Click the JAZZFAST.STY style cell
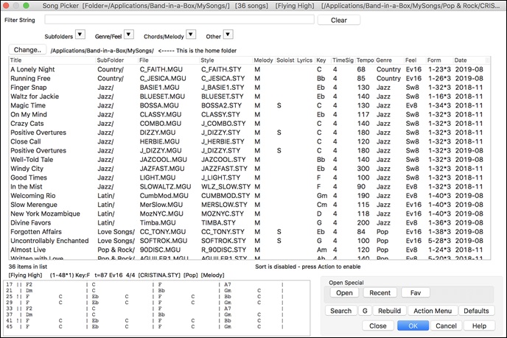This screenshot has height=338, width=507. [x=224, y=169]
